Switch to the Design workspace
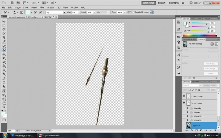 tap(162, 3)
